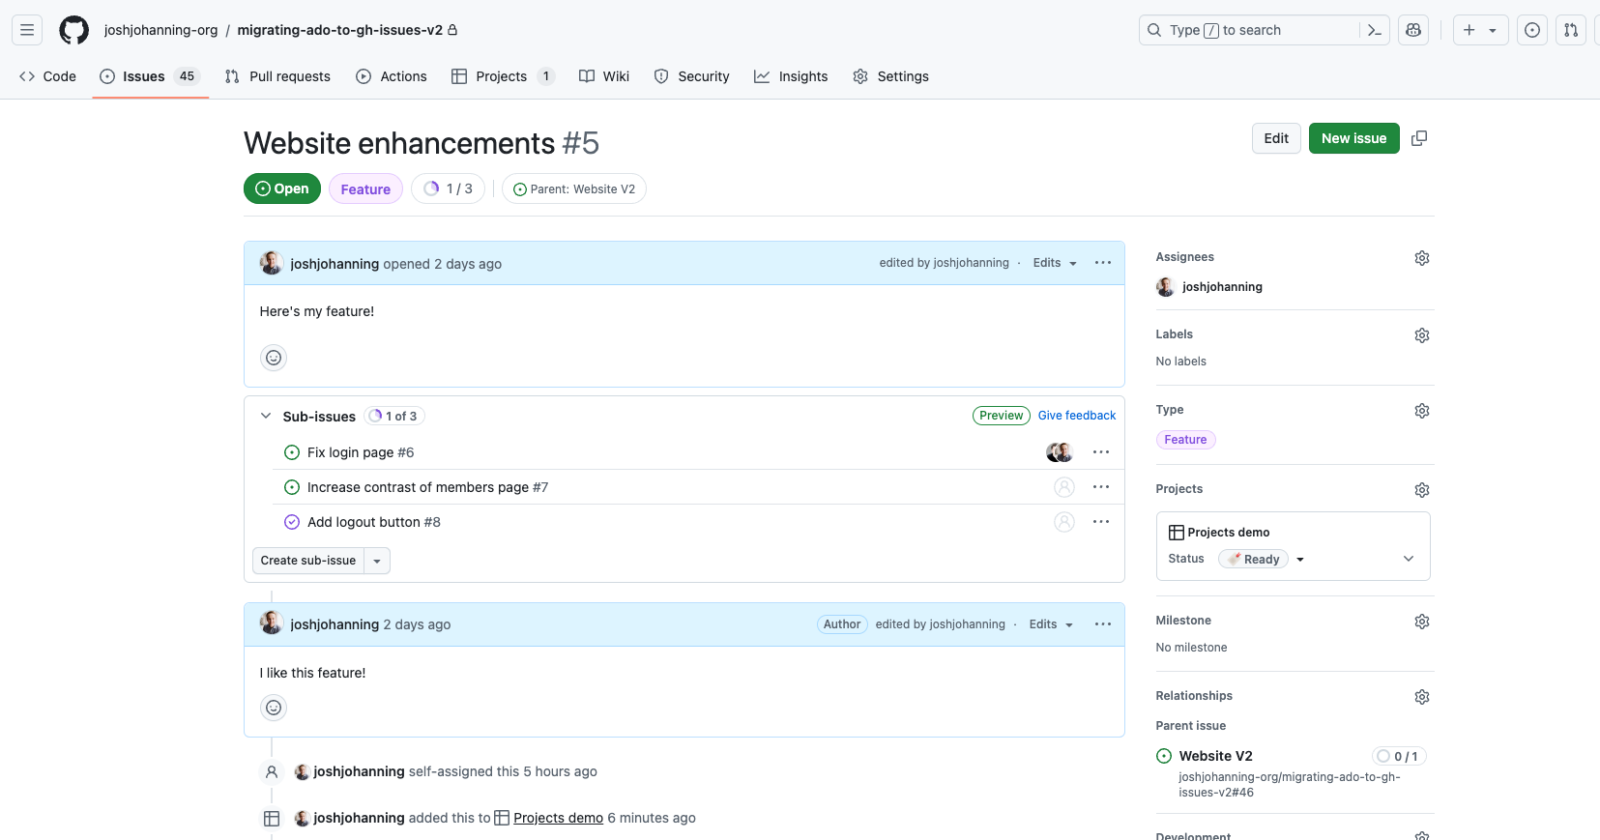This screenshot has width=1600, height=840.
Task: Open the command palette icon in search bar
Action: [1374, 30]
